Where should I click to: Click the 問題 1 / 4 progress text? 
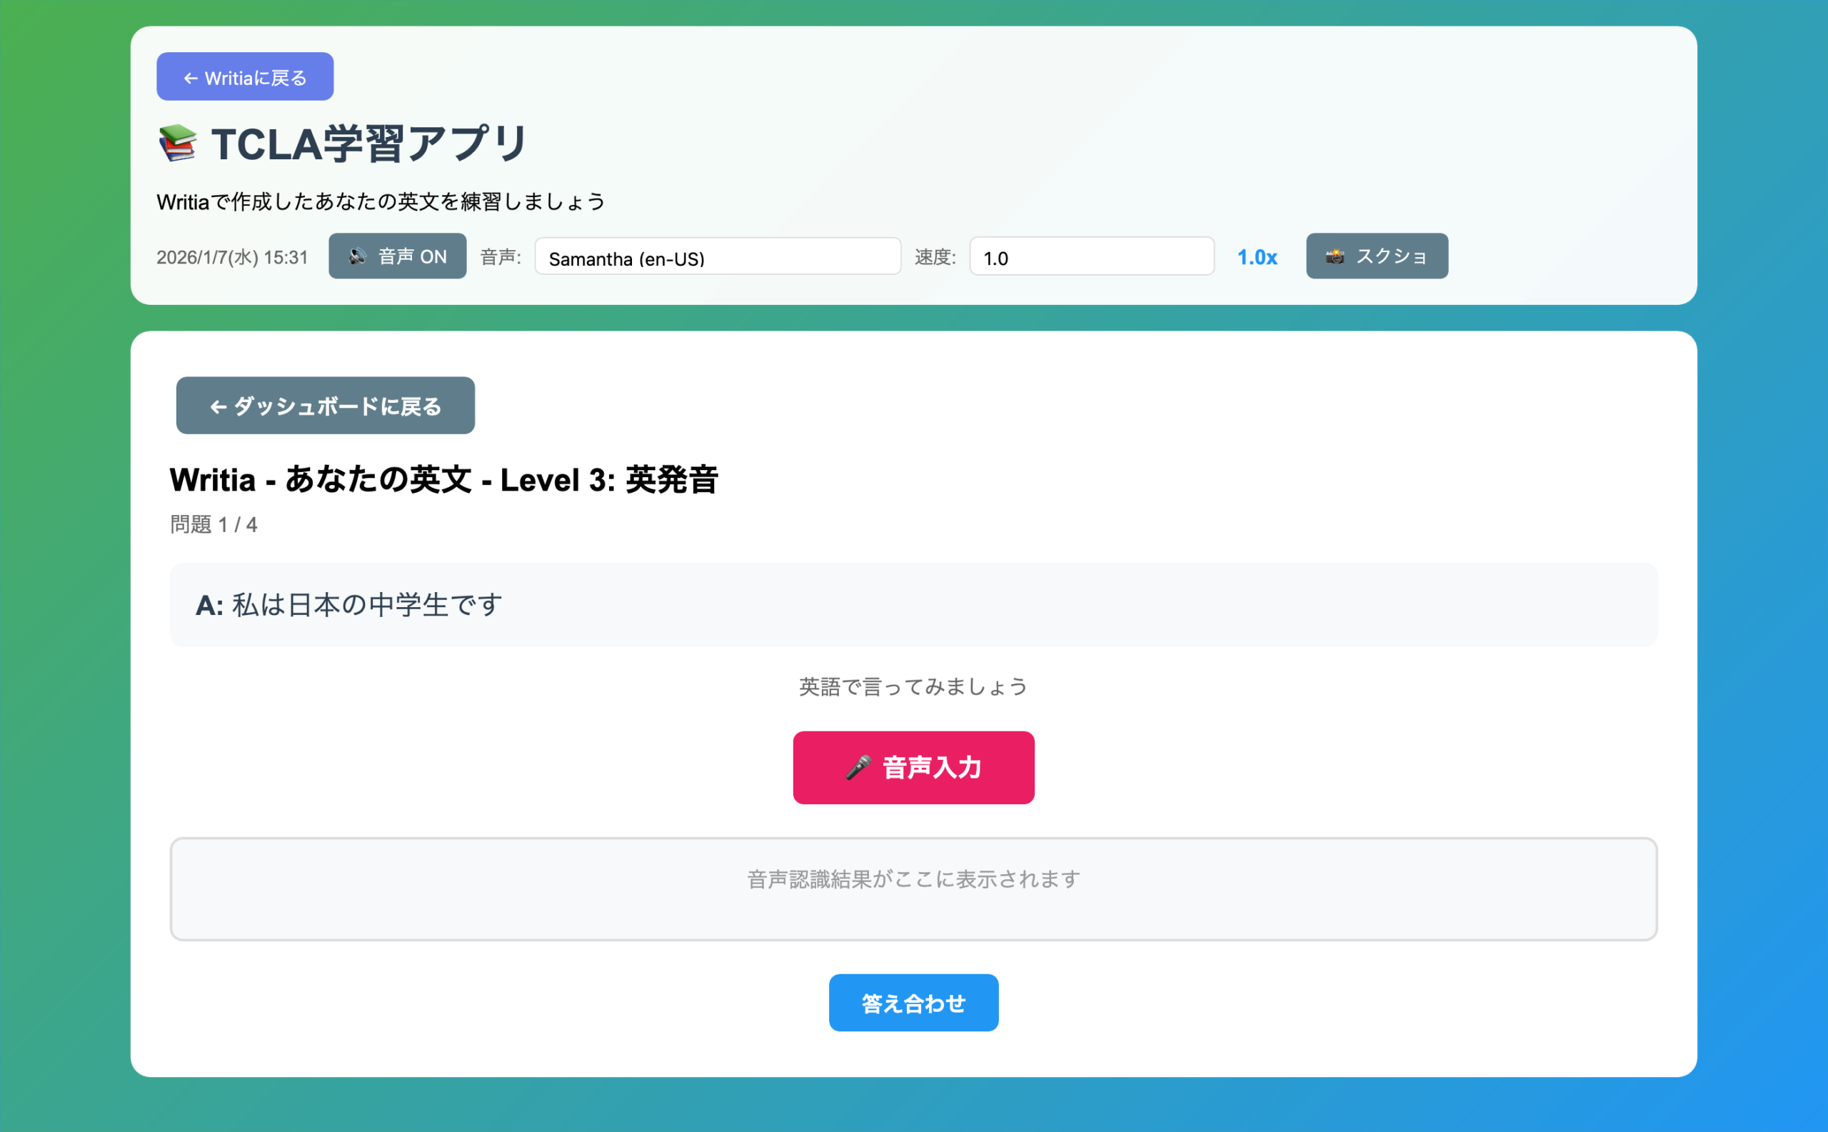point(214,524)
